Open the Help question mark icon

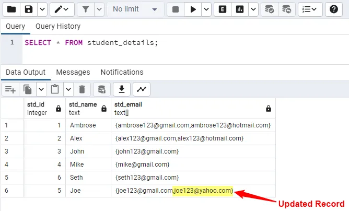pos(334,9)
